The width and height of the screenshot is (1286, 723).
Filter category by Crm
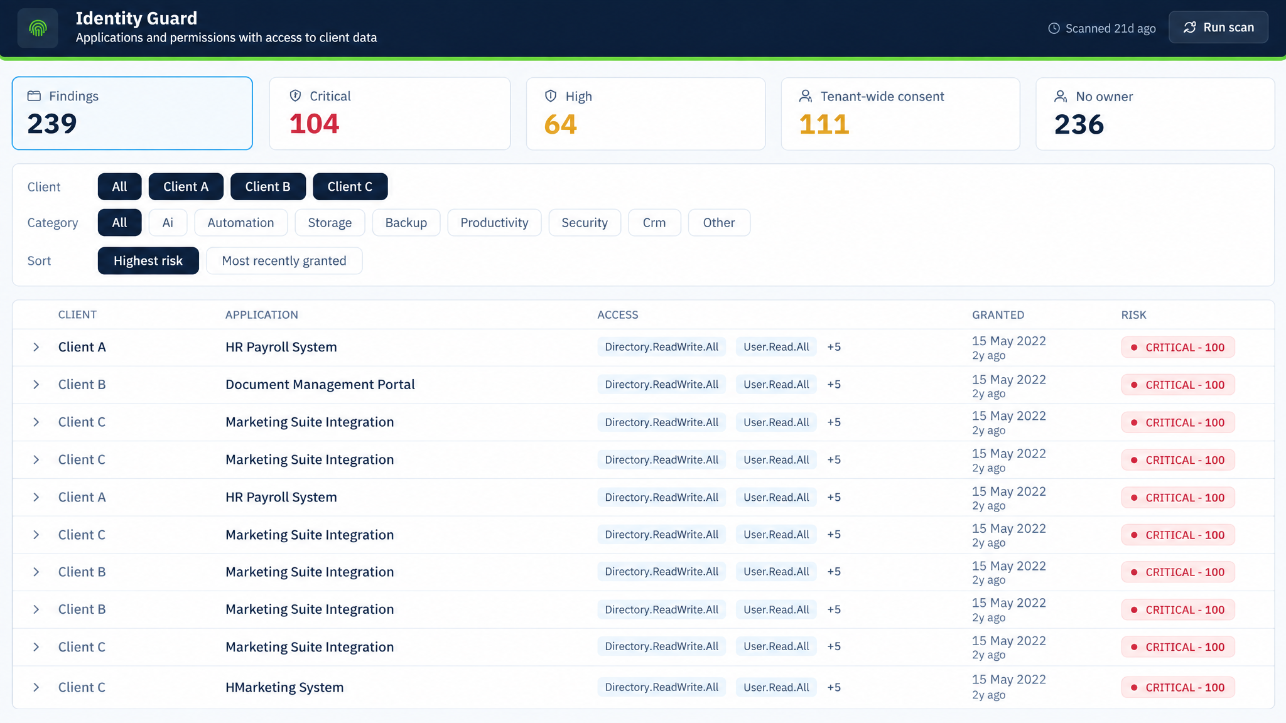pyautogui.click(x=654, y=223)
